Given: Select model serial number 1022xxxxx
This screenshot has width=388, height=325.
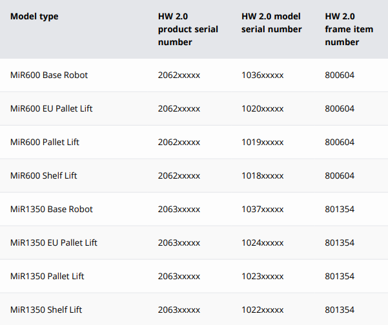Looking at the screenshot, I should [262, 310].
